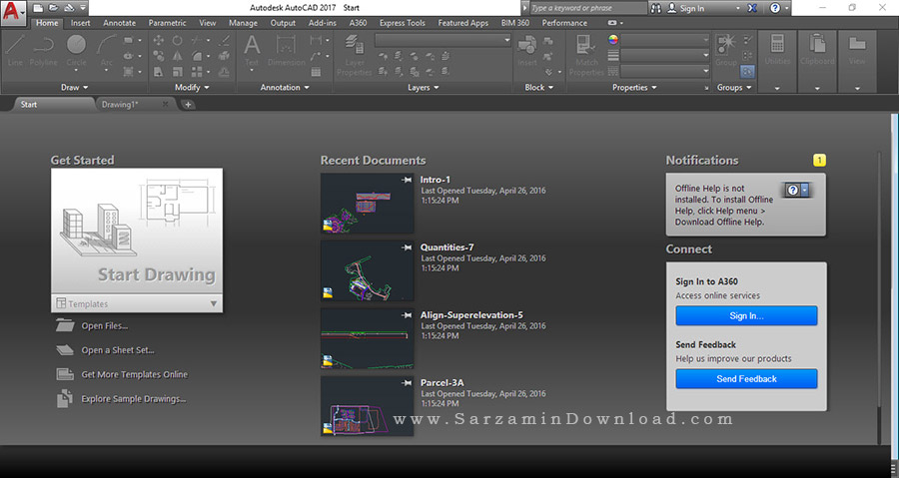
Task: Expand the Layers panel
Action: 424,88
